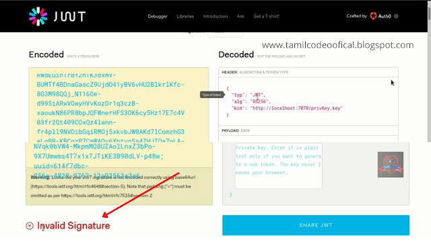Viewport: 431px width, 242px height.
Task: Open the Libraries nav item
Action: pos(185,16)
